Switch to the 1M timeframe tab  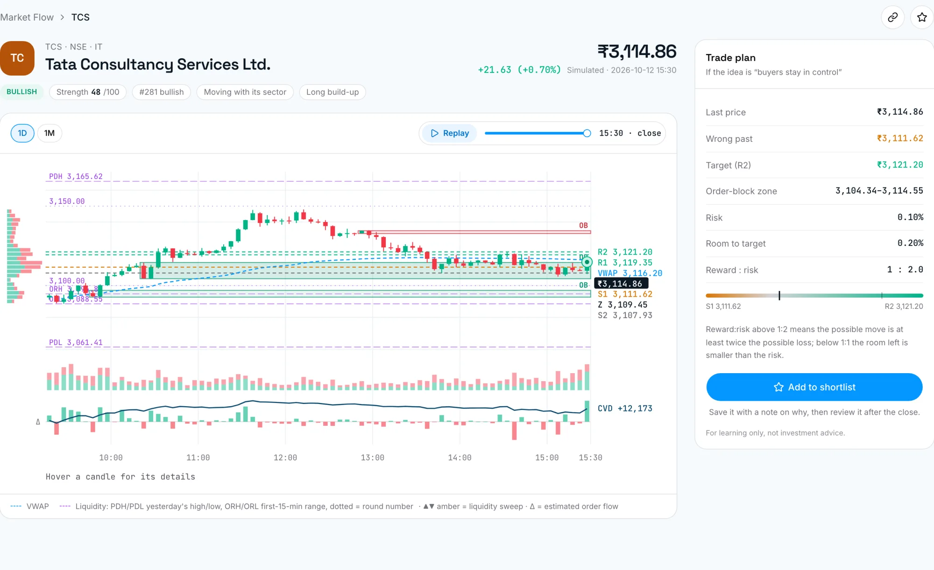coord(50,133)
